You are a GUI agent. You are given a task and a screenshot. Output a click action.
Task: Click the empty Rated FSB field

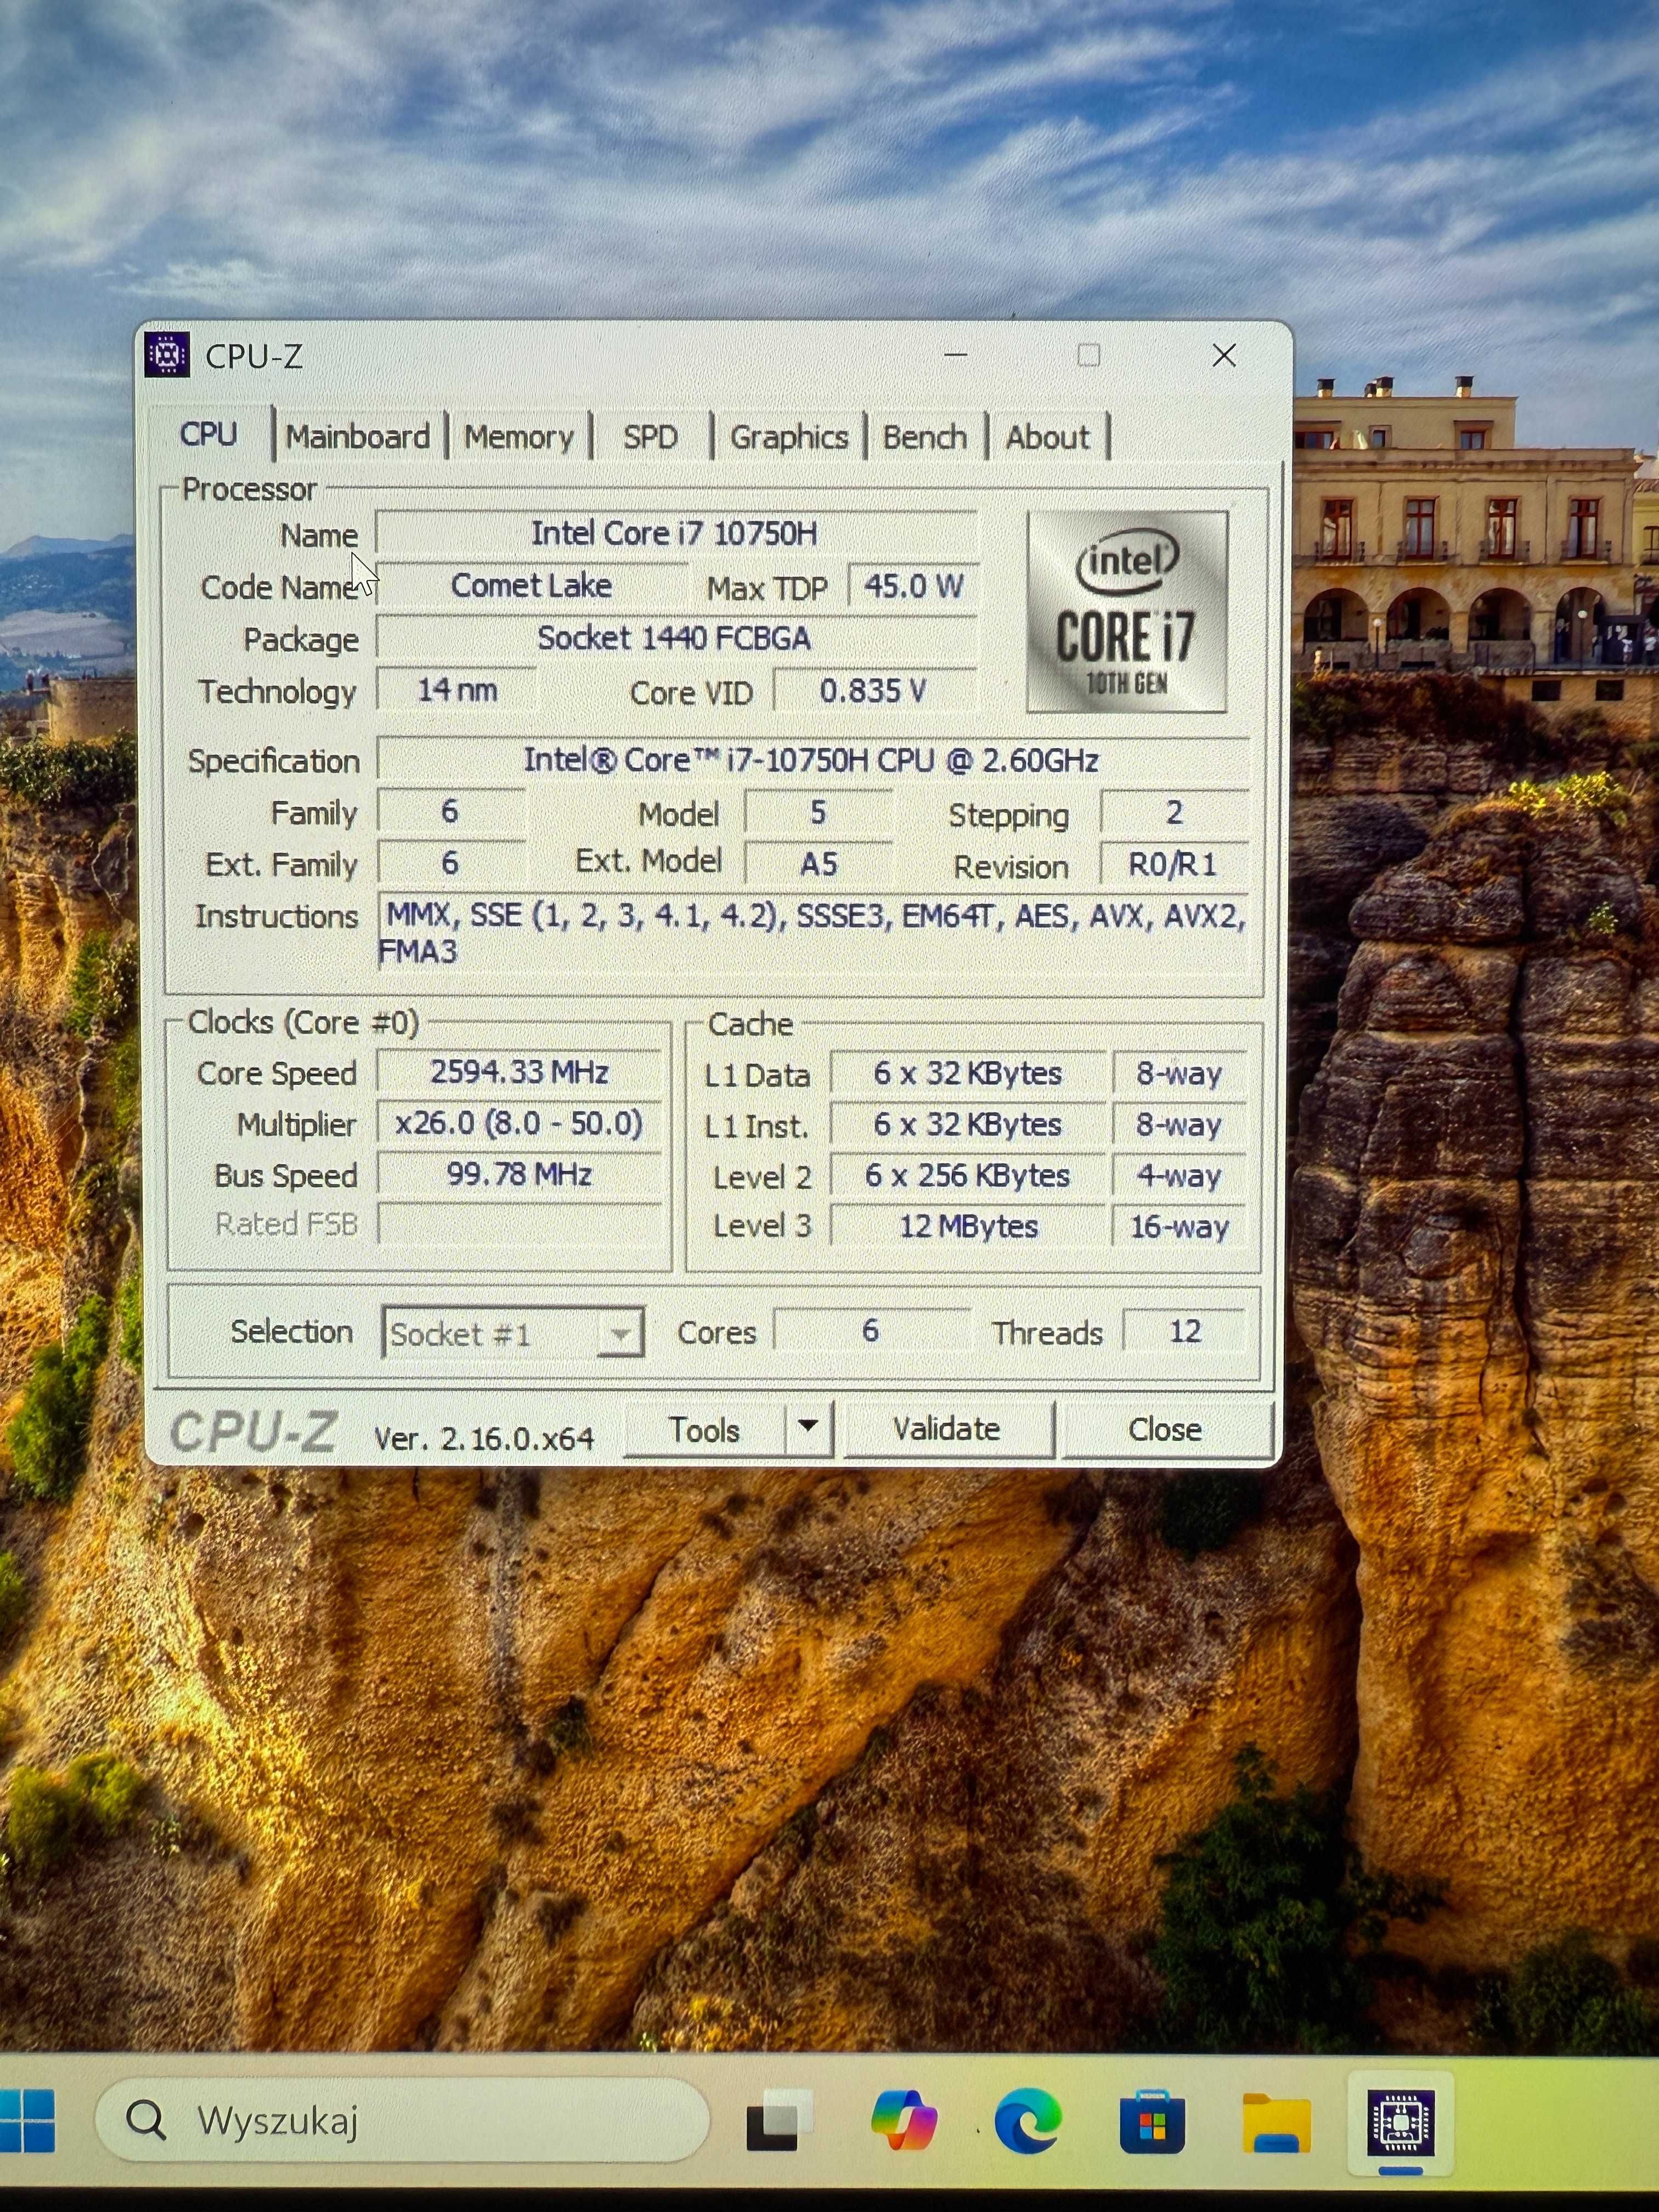(519, 1224)
